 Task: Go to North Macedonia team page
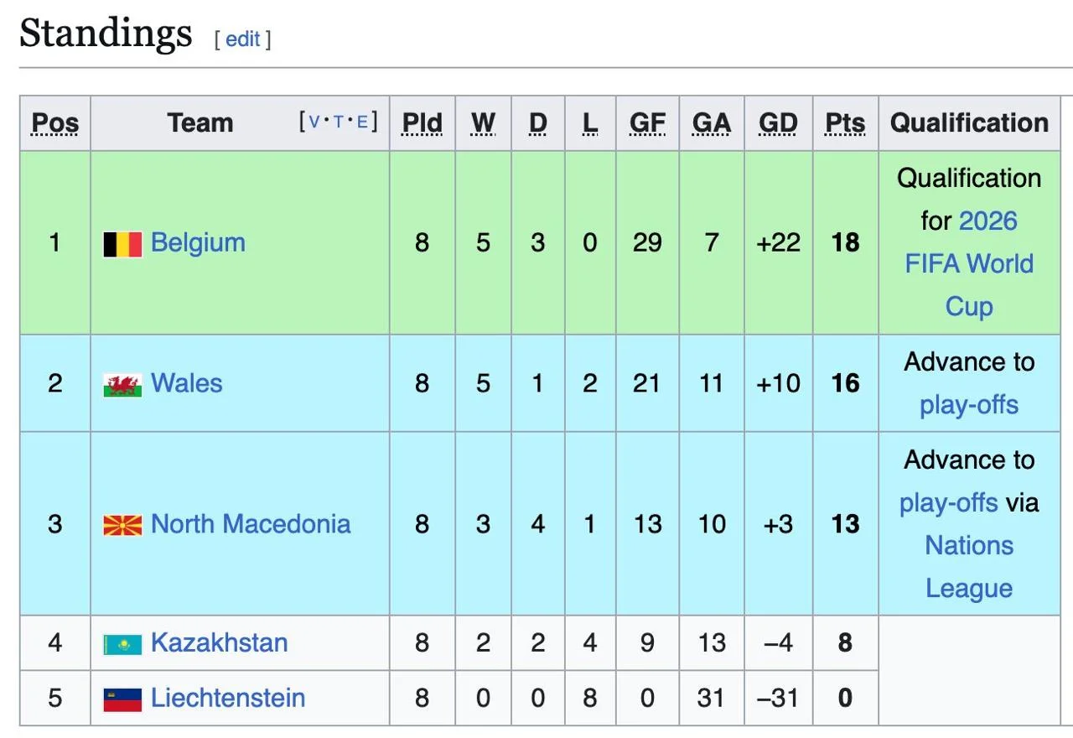click(251, 524)
